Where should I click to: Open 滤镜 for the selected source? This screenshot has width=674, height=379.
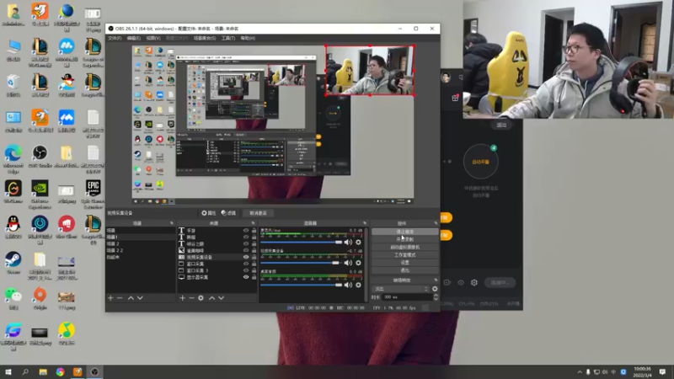[x=228, y=213]
